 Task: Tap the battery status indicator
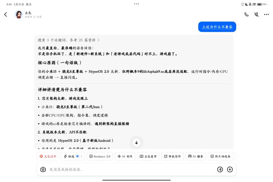pyautogui.click(x=259, y=4)
